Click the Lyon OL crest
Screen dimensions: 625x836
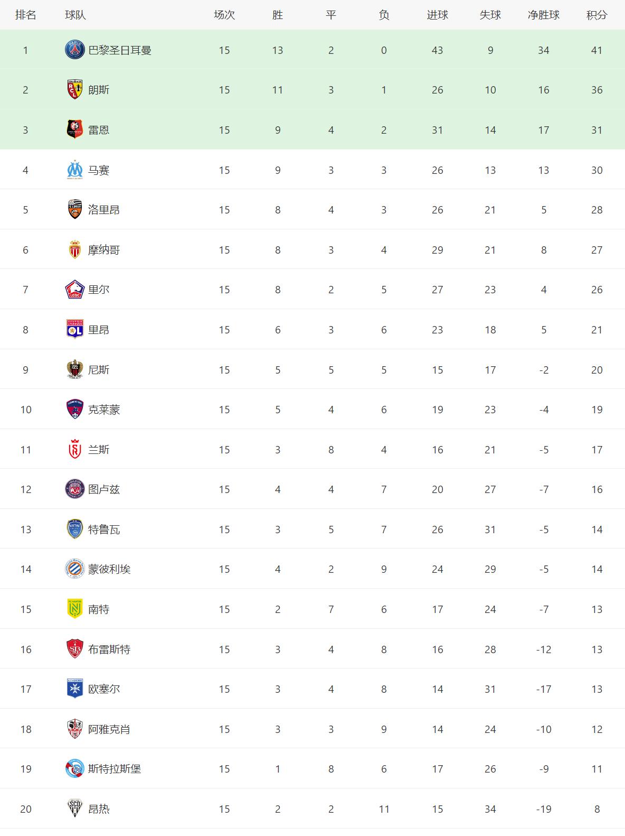(74, 330)
